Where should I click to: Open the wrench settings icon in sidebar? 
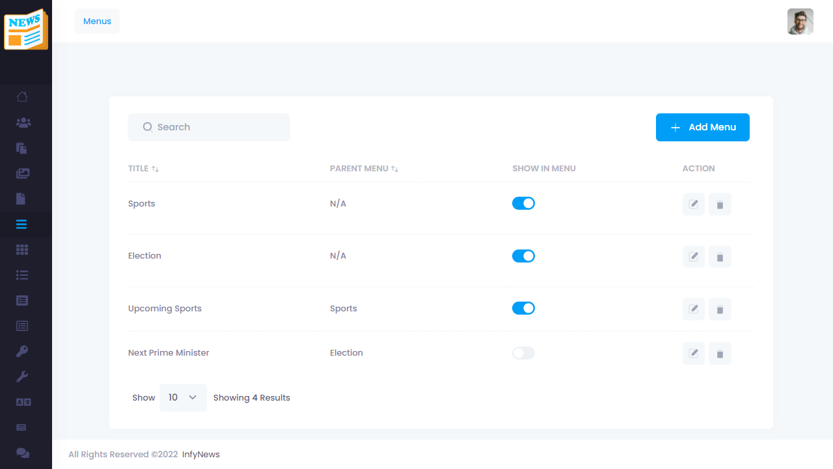(x=22, y=377)
